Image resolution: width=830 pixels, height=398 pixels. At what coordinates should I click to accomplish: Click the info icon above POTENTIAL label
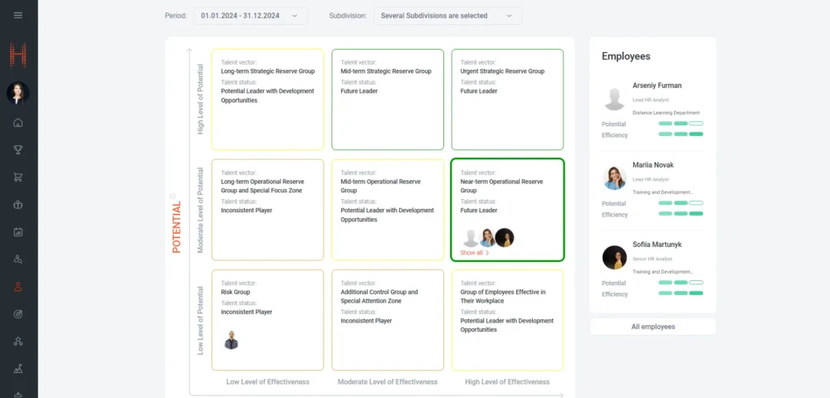coord(173,196)
